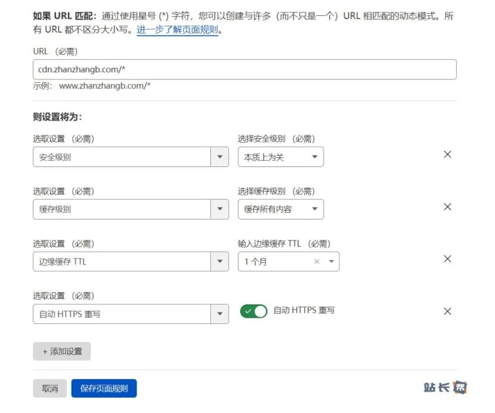
Task: Open the 边缘缓存 TTL setting selector dropdown
Action: click(x=219, y=261)
